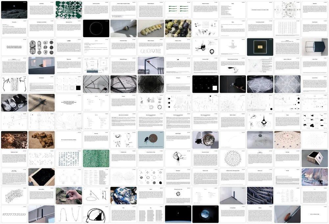329x224 pixels.
Task: Select the row of yellowish stones on floor photo
Action: (x=151, y=28)
